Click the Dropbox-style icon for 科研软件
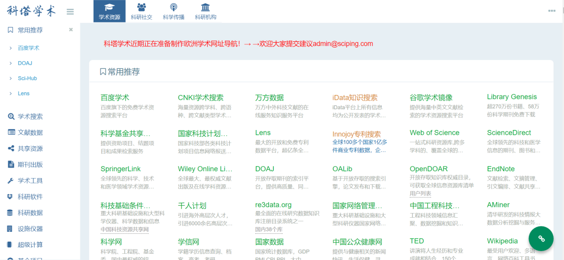This screenshot has width=564, height=260. [11, 197]
